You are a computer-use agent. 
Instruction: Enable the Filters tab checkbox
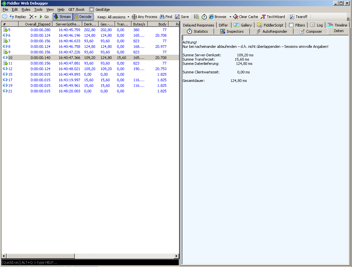[291, 25]
